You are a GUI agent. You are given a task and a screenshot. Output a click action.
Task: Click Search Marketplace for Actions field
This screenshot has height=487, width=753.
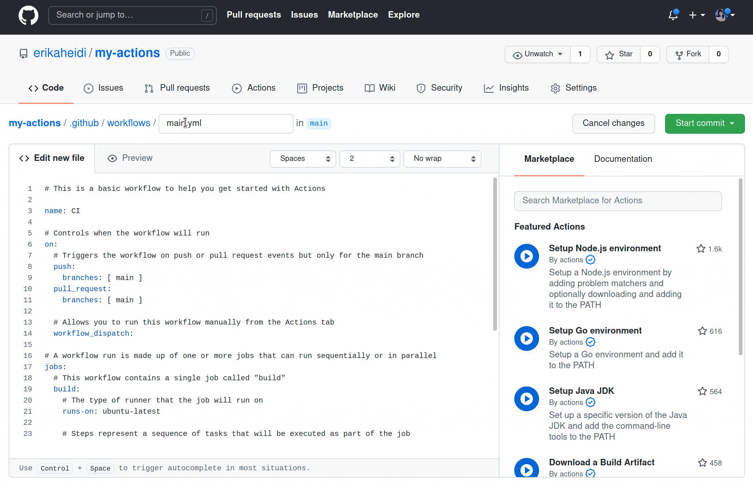point(619,200)
